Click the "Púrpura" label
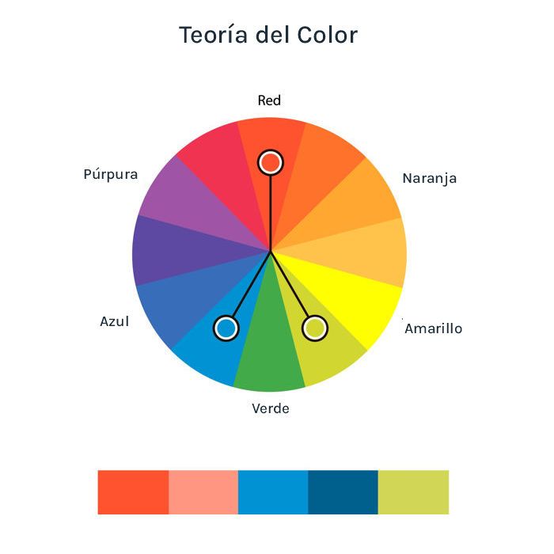 (111, 174)
